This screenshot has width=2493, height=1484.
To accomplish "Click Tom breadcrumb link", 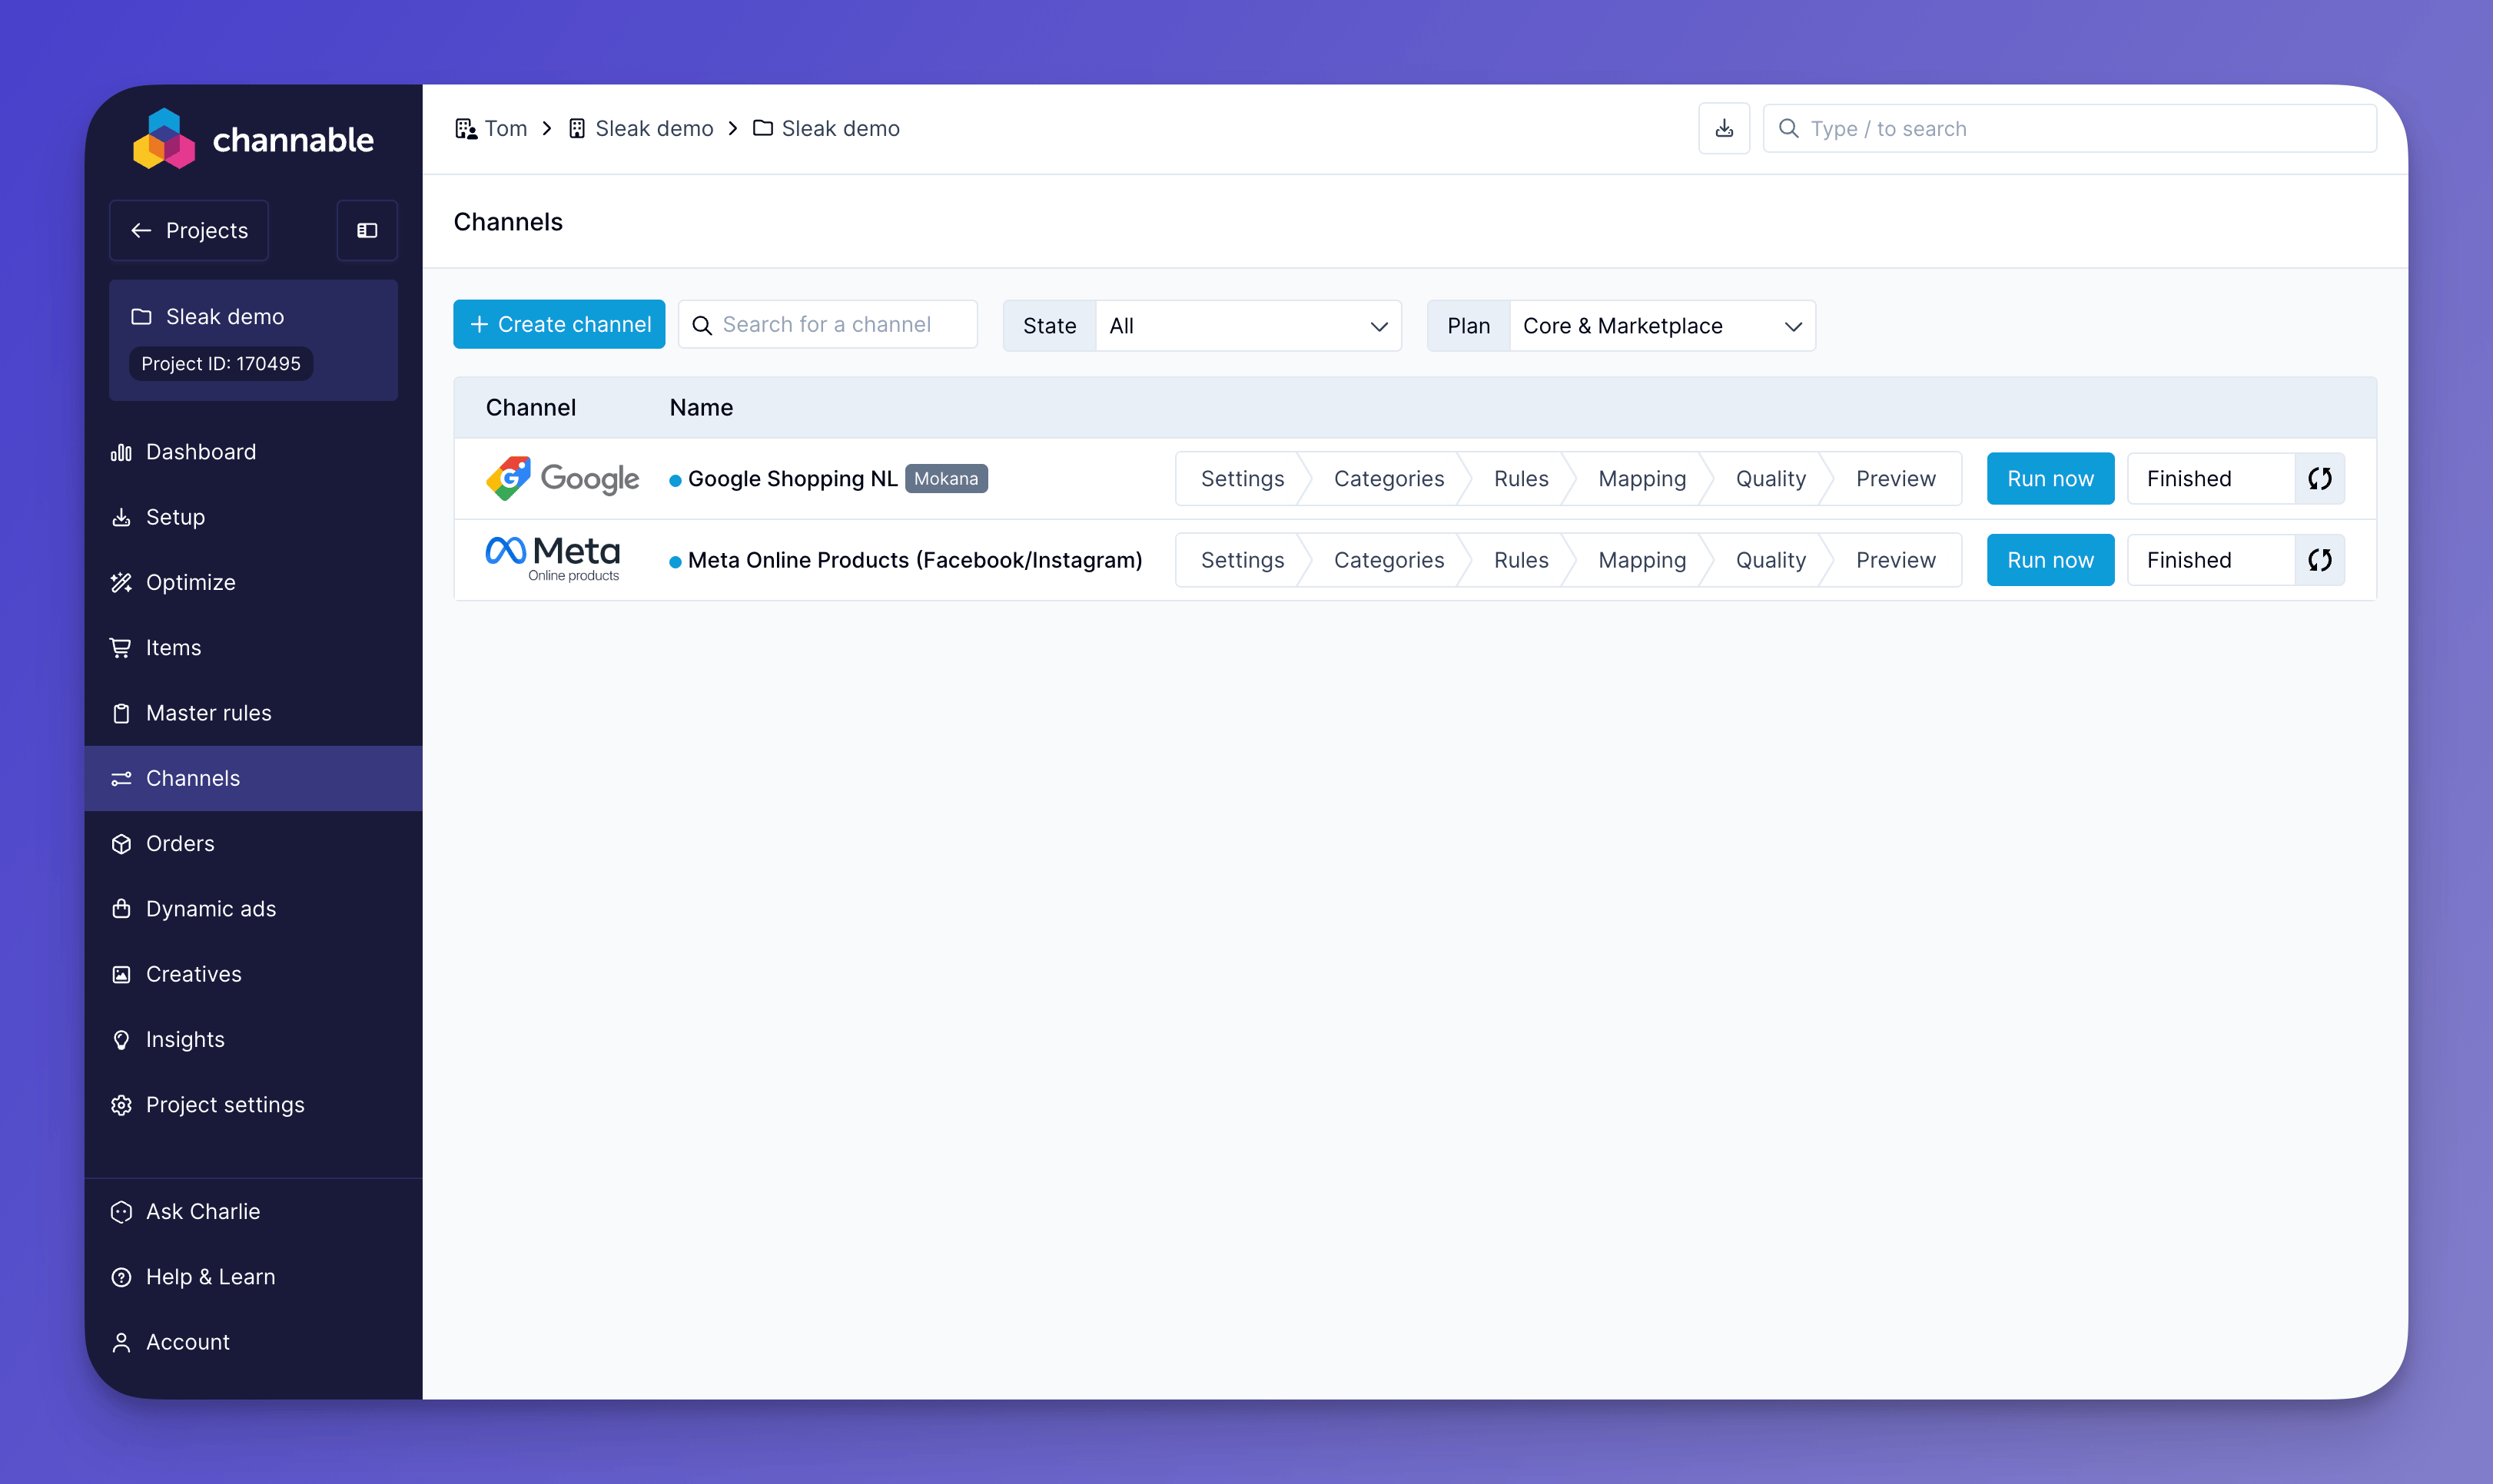I will (x=505, y=128).
